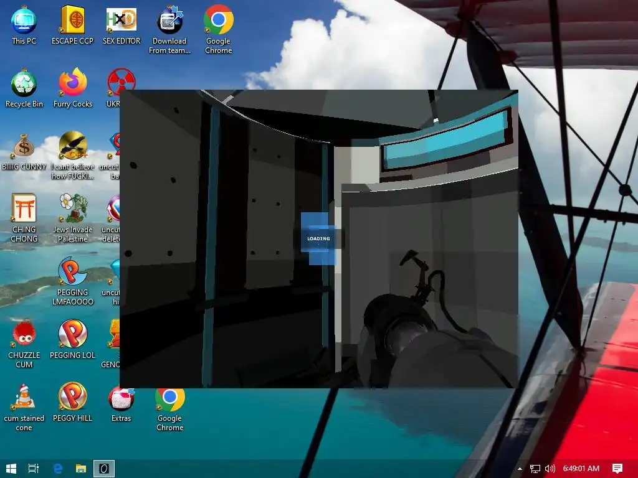
Task: Select the red Chuzzle furball shortcut
Action: click(x=24, y=344)
